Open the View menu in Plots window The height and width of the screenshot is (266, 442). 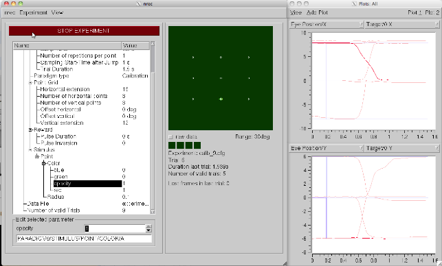pyautogui.click(x=296, y=12)
